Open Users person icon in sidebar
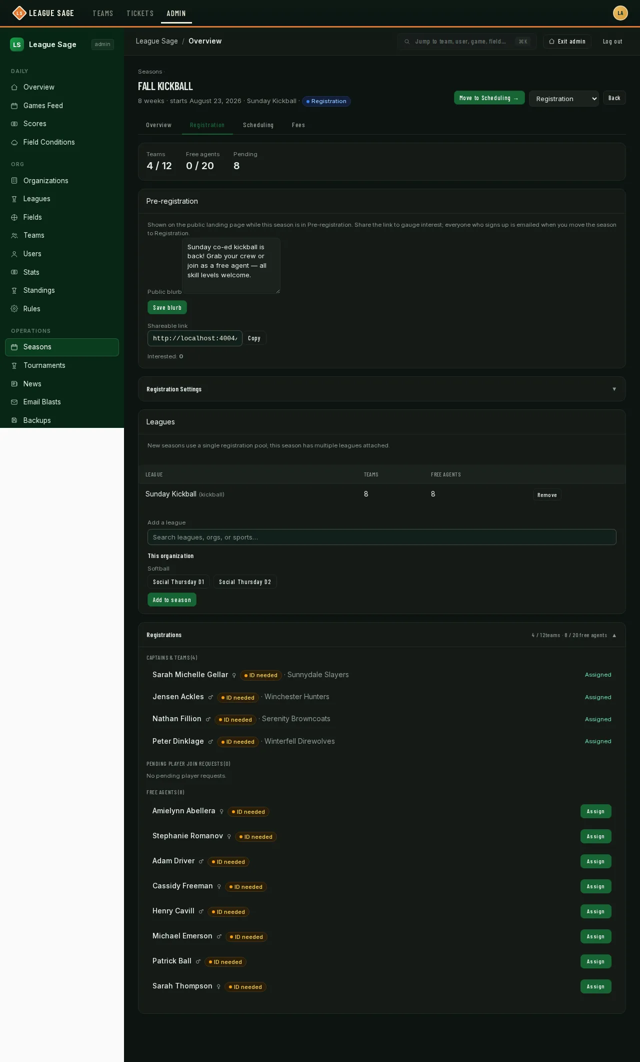The width and height of the screenshot is (640, 1062). click(14, 254)
